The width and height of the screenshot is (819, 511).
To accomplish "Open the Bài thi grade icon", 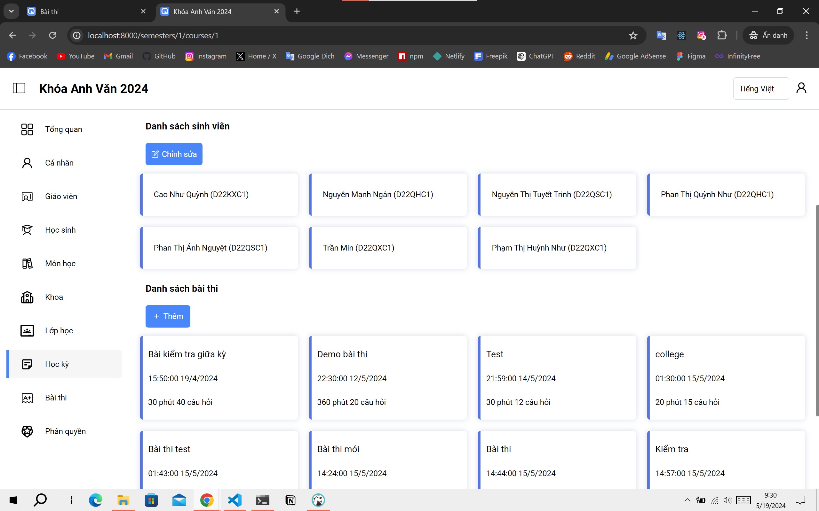I will click(x=27, y=398).
